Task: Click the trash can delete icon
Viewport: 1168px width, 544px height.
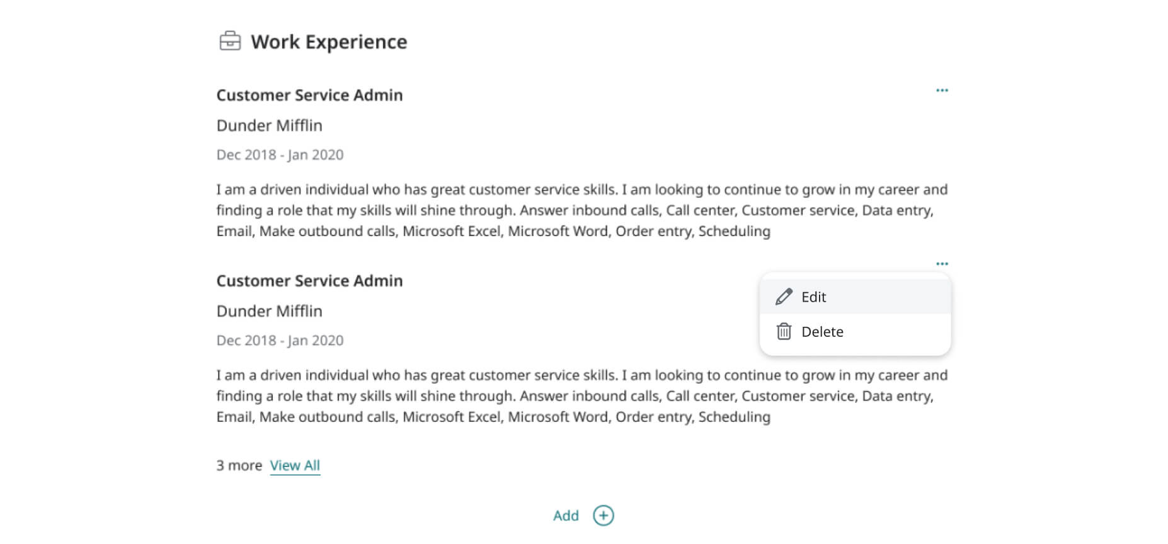Action: pyautogui.click(x=784, y=331)
